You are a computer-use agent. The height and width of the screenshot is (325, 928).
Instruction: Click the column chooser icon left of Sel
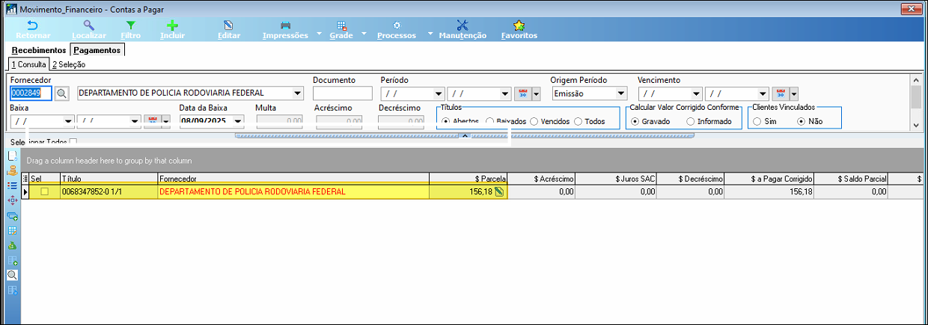(x=25, y=179)
